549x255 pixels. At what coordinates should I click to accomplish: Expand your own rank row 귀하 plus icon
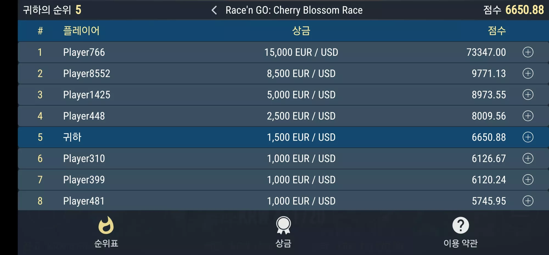tap(528, 137)
